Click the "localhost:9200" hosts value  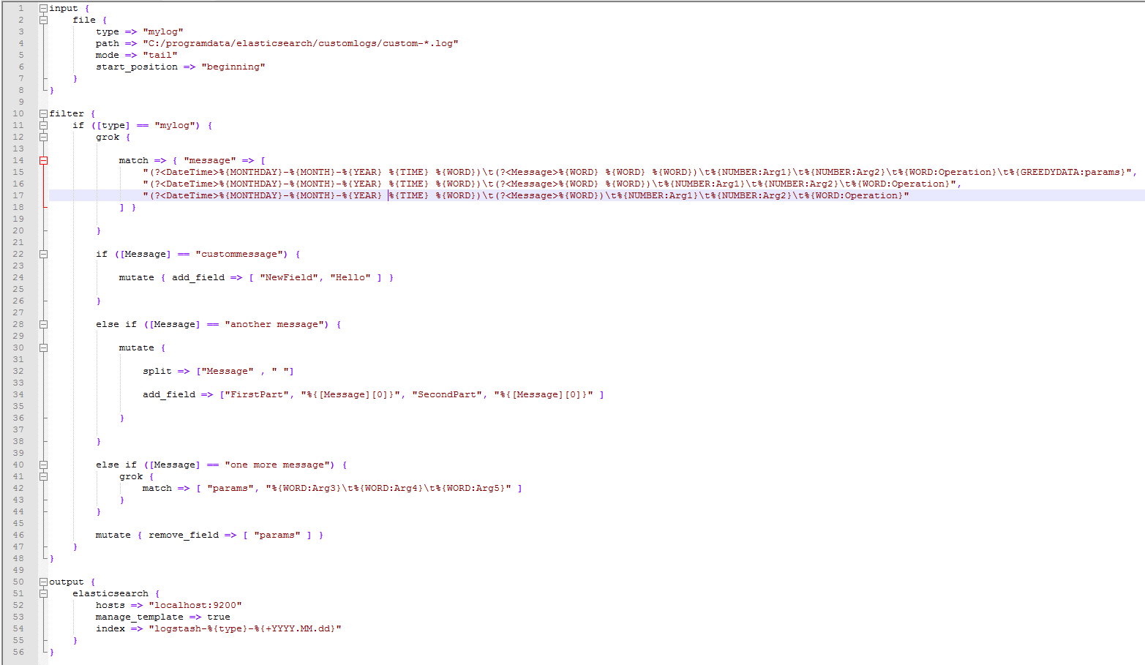[x=195, y=605]
